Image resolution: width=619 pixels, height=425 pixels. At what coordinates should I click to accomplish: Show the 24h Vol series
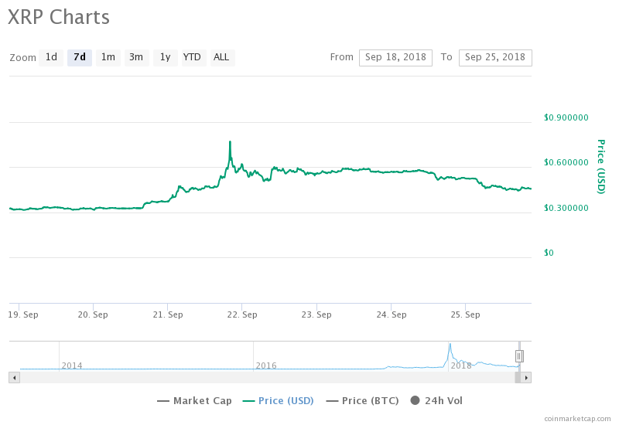click(436, 400)
